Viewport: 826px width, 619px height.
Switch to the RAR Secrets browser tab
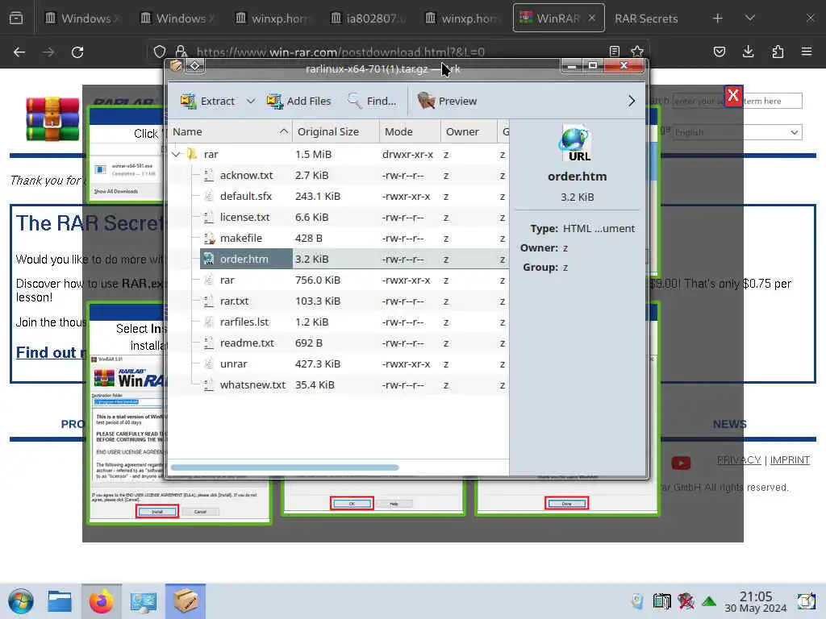click(646, 19)
